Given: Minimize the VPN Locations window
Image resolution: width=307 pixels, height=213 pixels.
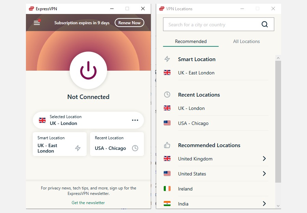Looking at the screenshot, I should point(242,9).
